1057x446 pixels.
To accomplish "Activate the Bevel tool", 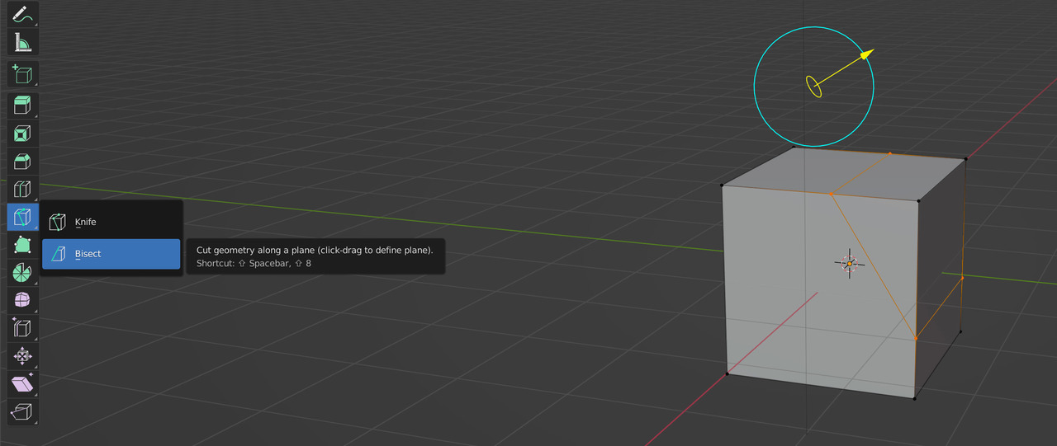I will tap(22, 162).
